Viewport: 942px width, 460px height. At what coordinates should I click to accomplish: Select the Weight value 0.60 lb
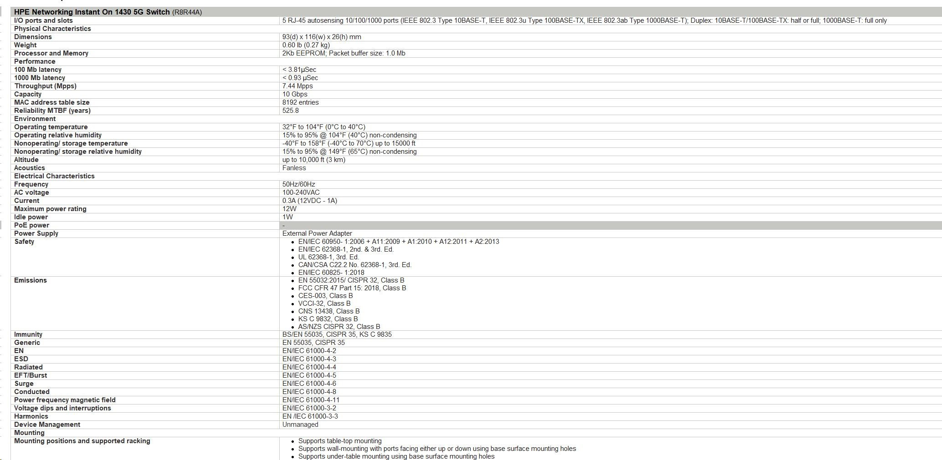pos(306,45)
